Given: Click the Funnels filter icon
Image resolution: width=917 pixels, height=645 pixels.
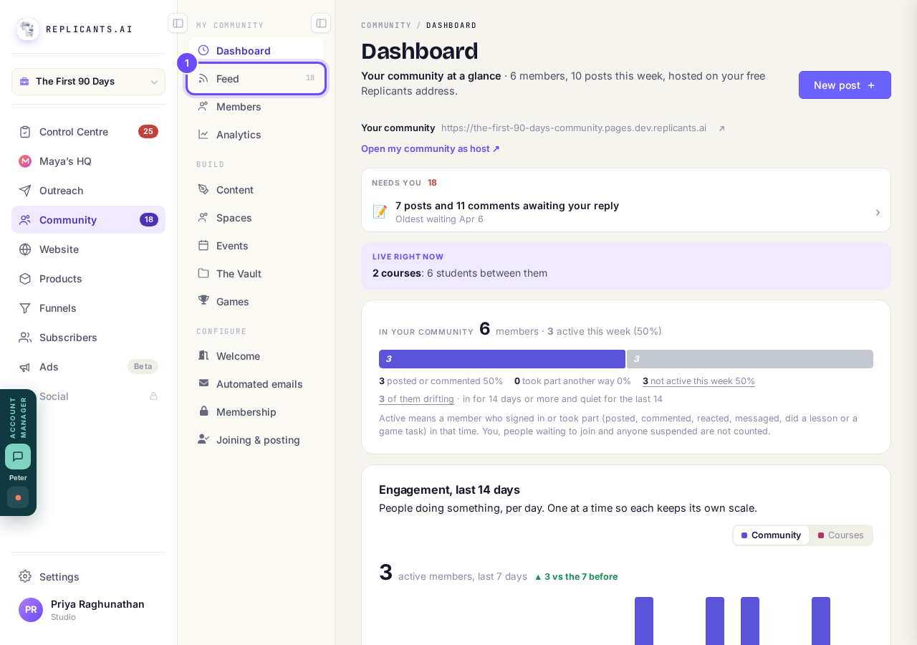Looking at the screenshot, I should [25, 308].
